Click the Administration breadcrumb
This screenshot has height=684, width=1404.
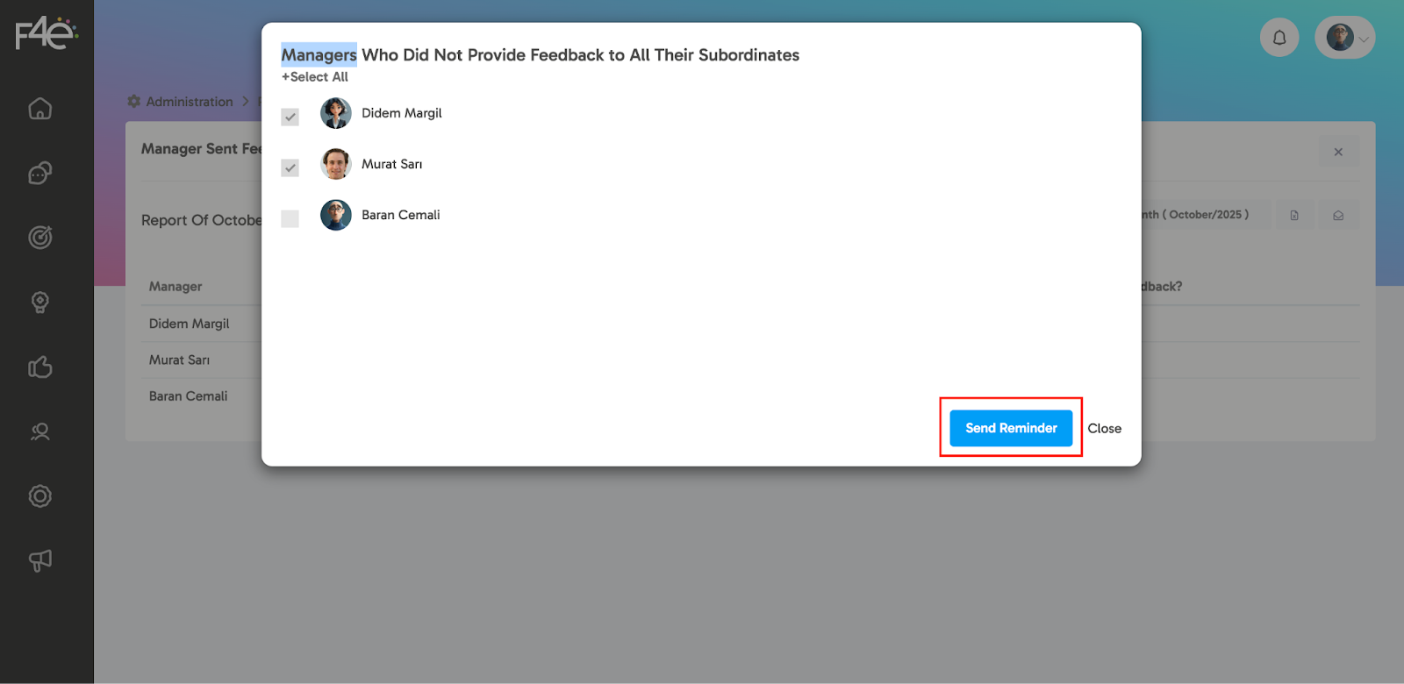coord(189,102)
